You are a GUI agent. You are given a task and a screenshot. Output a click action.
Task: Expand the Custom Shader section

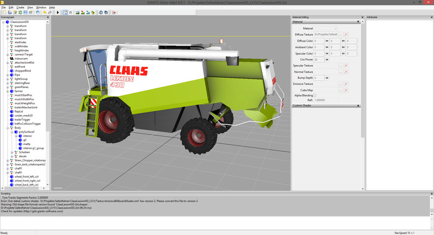tap(359, 105)
